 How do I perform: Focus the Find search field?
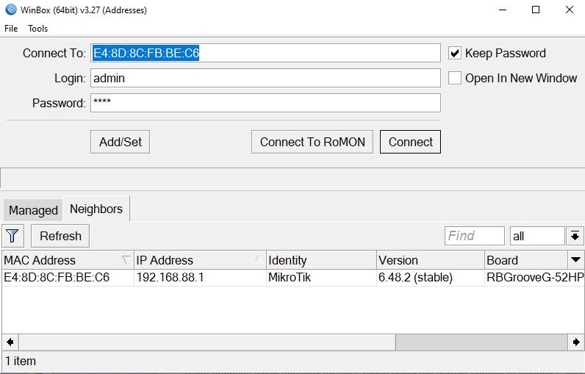(x=474, y=236)
